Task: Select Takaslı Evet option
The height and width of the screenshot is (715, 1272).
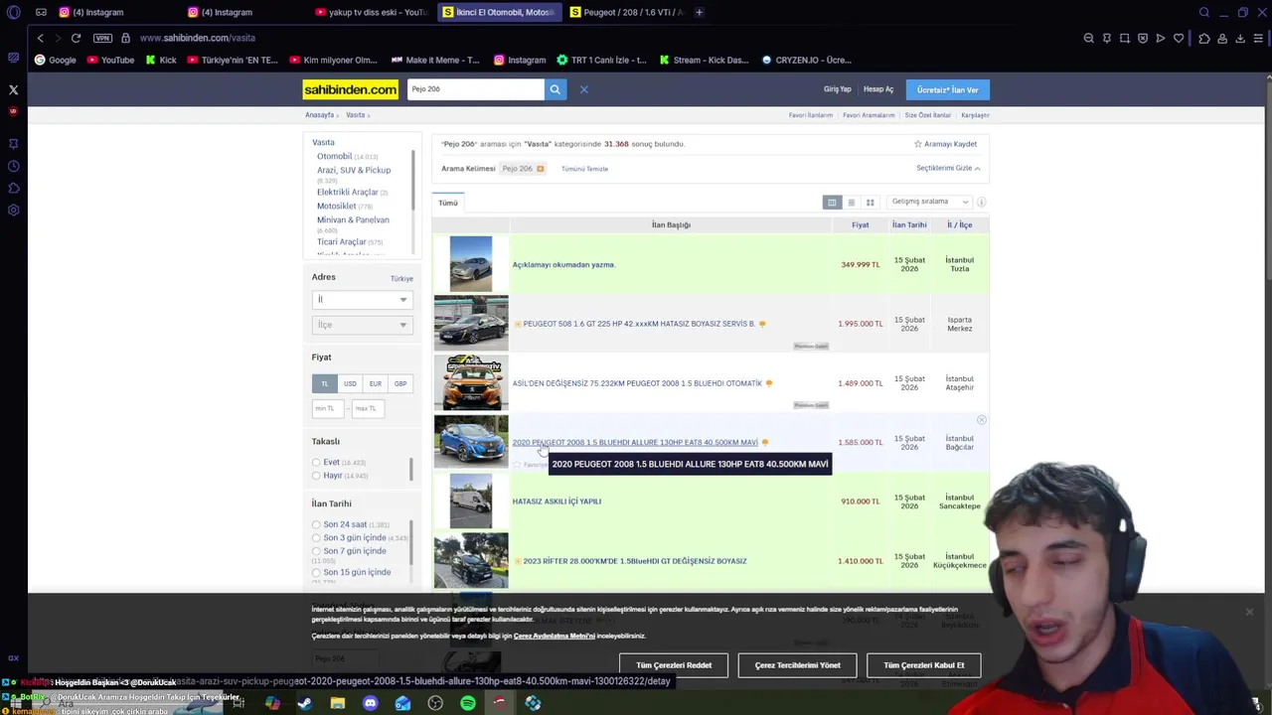Action: pos(316,463)
